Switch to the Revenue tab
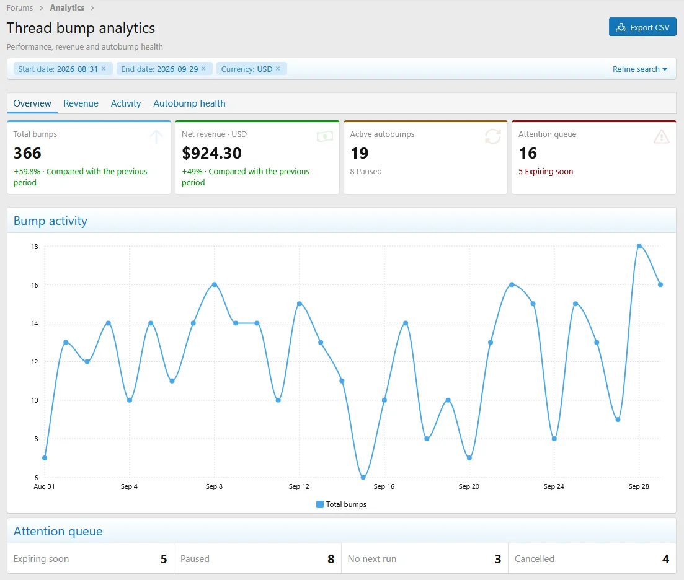Viewport: 684px width, 580px height. 81,103
